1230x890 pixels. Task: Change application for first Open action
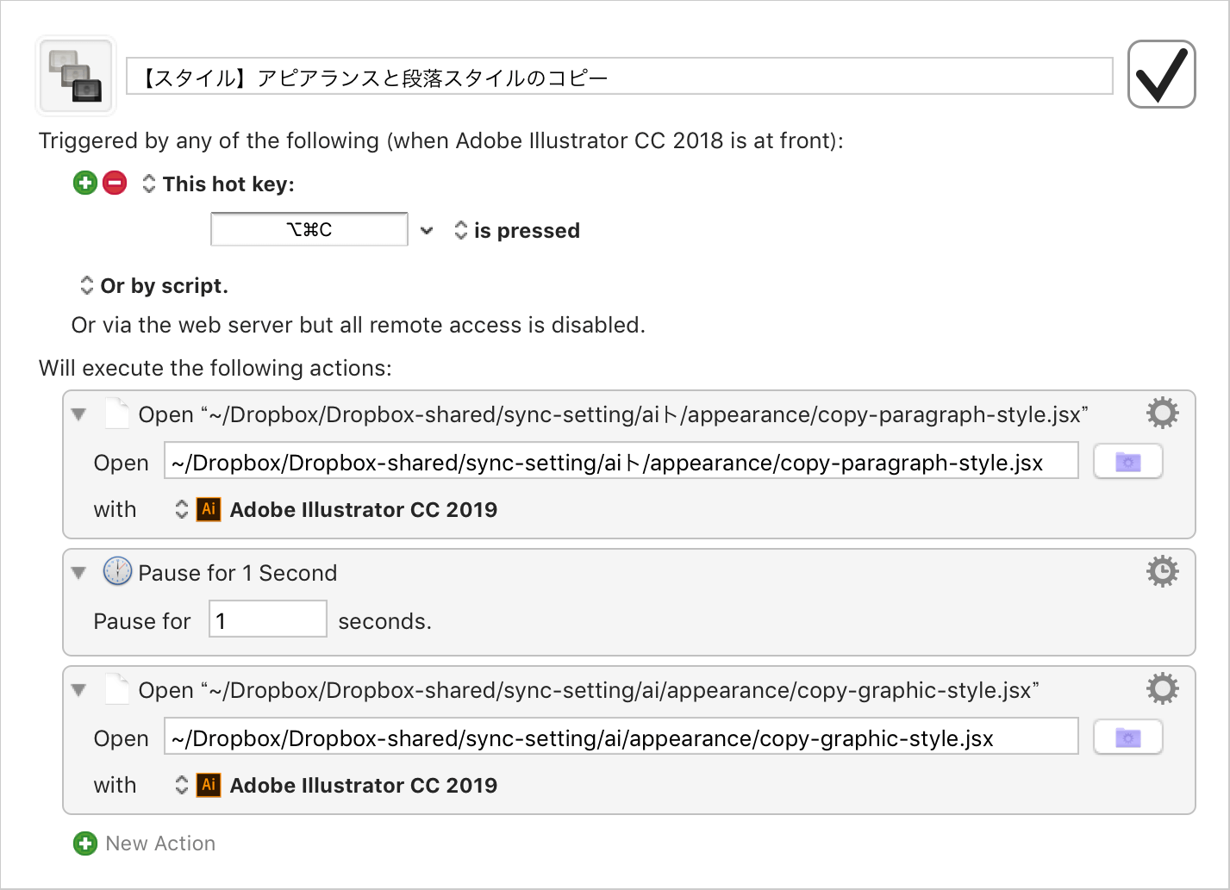[x=182, y=509]
